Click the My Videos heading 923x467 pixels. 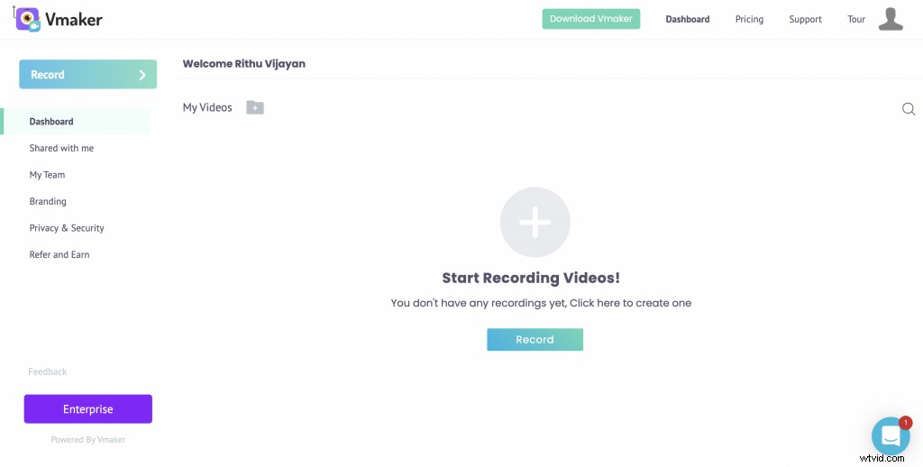(207, 108)
